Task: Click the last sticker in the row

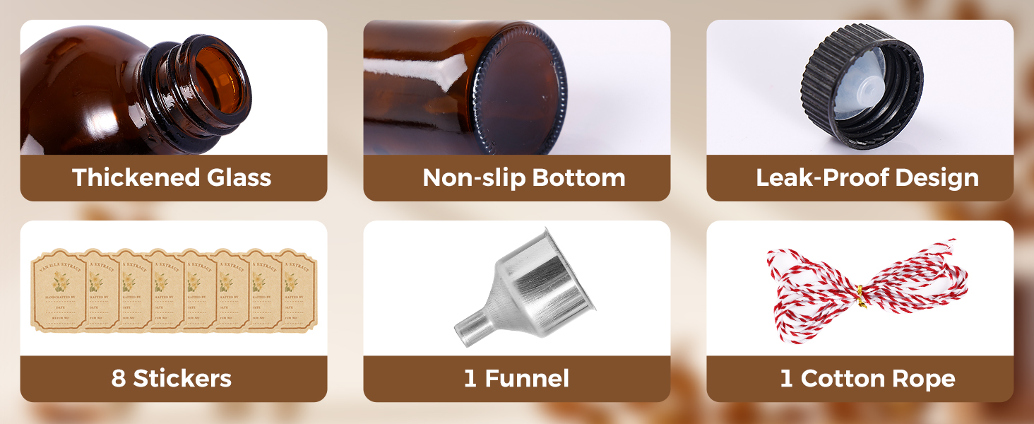Action: click(x=299, y=290)
